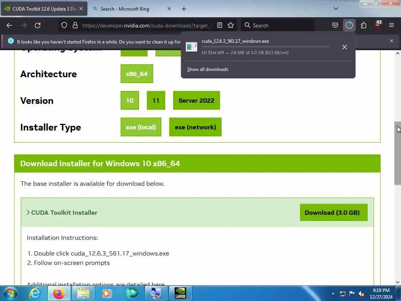Click muted volume speaker icon

tap(361, 294)
